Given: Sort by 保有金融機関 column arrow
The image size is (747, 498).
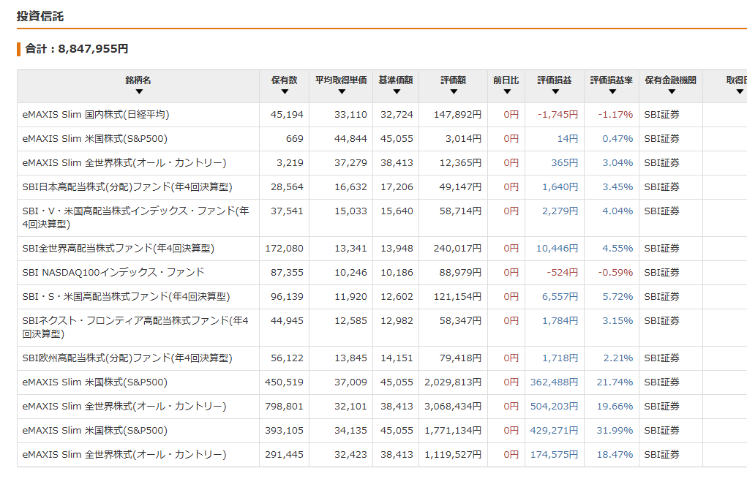Looking at the screenshot, I should tap(671, 92).
